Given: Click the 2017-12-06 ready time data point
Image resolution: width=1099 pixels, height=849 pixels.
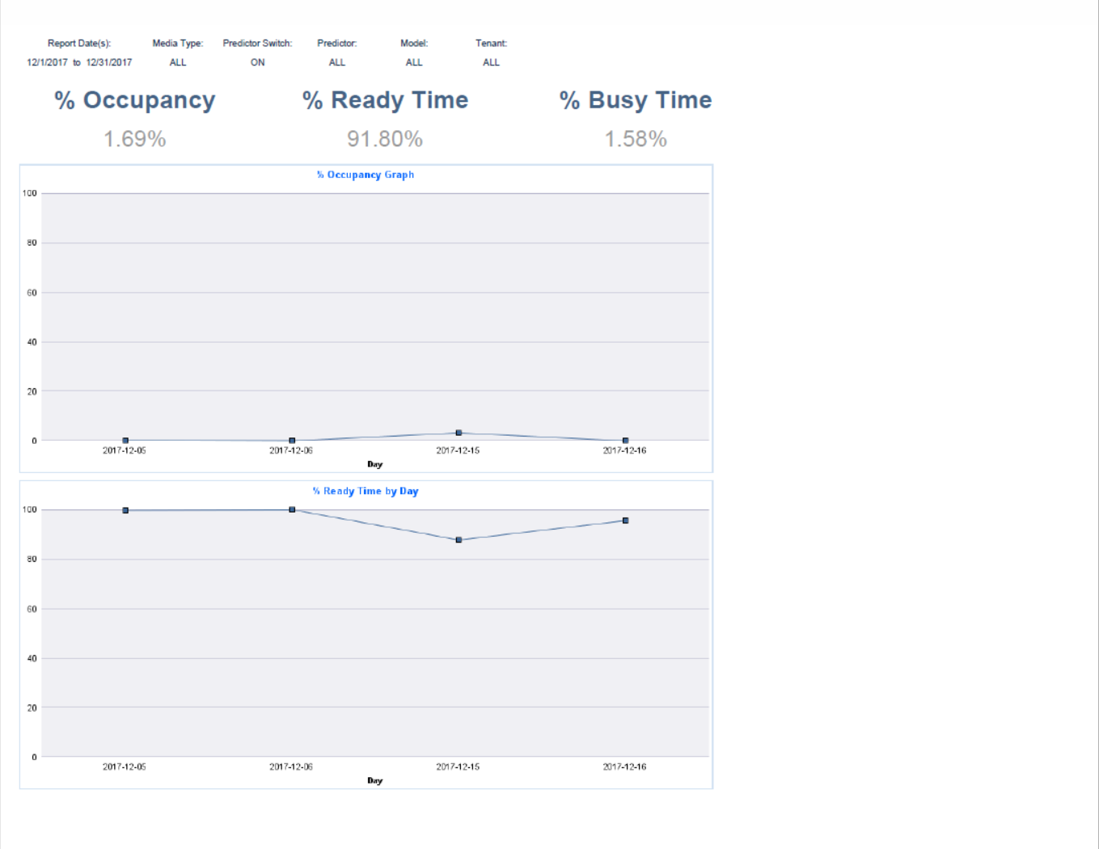Looking at the screenshot, I should 292,509.
